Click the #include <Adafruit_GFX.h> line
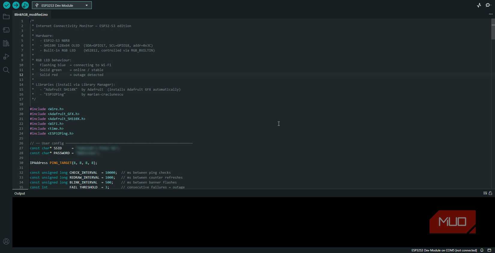495x253 pixels. click(x=55, y=114)
